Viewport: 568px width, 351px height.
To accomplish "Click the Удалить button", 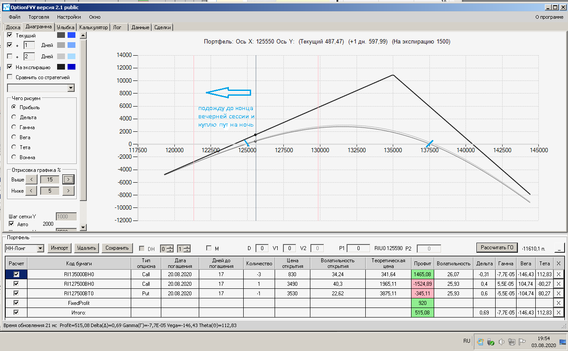I will point(86,248).
